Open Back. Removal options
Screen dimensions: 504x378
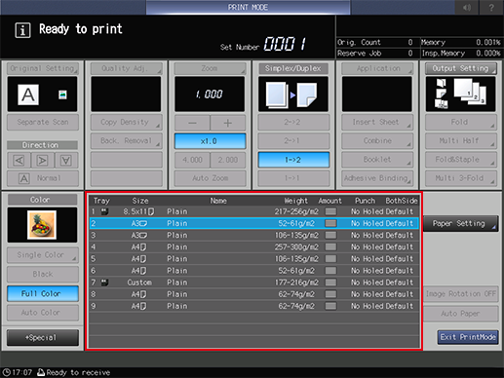coord(126,141)
